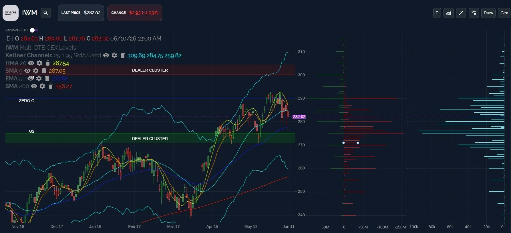The width and height of the screenshot is (511, 233).
Task: Open the chart settings sliders icon
Action: tap(474, 13)
